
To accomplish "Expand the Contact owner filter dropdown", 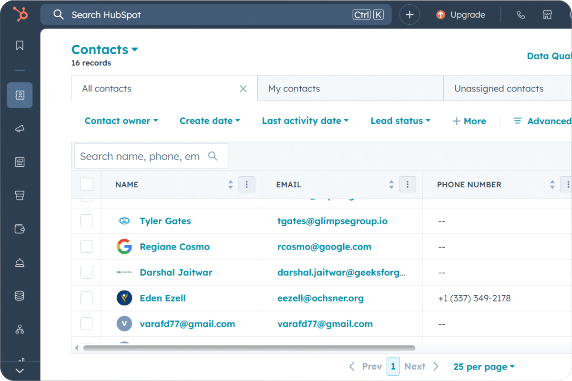I will [x=121, y=121].
